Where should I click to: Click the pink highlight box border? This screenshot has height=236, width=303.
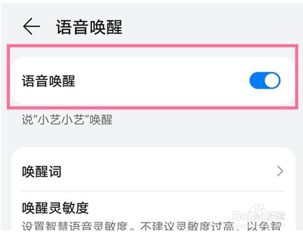coord(153,46)
